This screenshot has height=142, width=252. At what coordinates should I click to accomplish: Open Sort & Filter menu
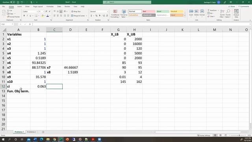[222, 13]
